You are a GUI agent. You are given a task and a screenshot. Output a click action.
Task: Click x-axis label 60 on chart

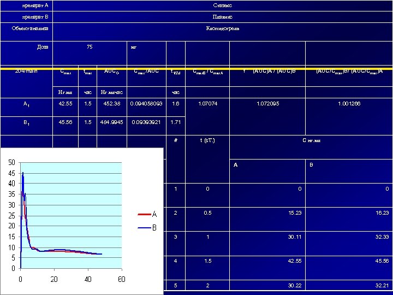[122, 279]
